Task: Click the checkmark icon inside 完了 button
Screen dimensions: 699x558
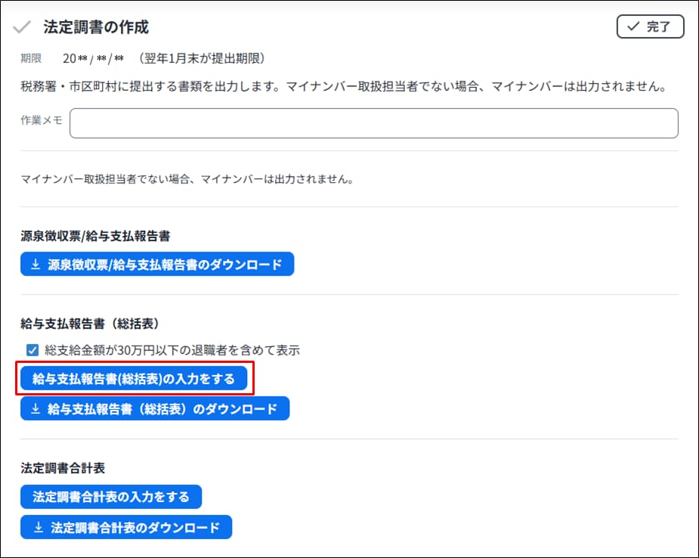Action: (x=633, y=26)
